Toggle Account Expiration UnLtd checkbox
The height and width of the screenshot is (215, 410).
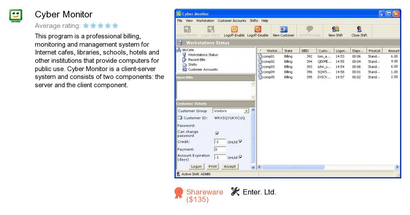240,157
